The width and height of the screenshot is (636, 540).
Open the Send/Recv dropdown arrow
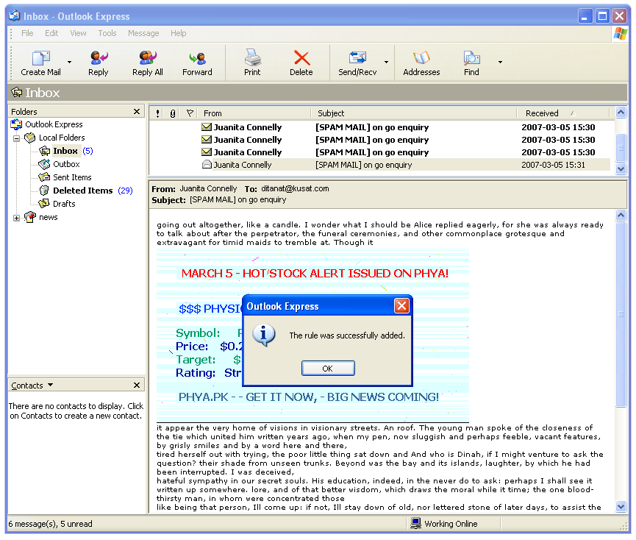pos(386,62)
